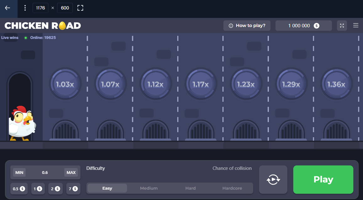Viewport: 363px width, 200px height.
Task: Switch to Hard difficulty
Action: 190,188
